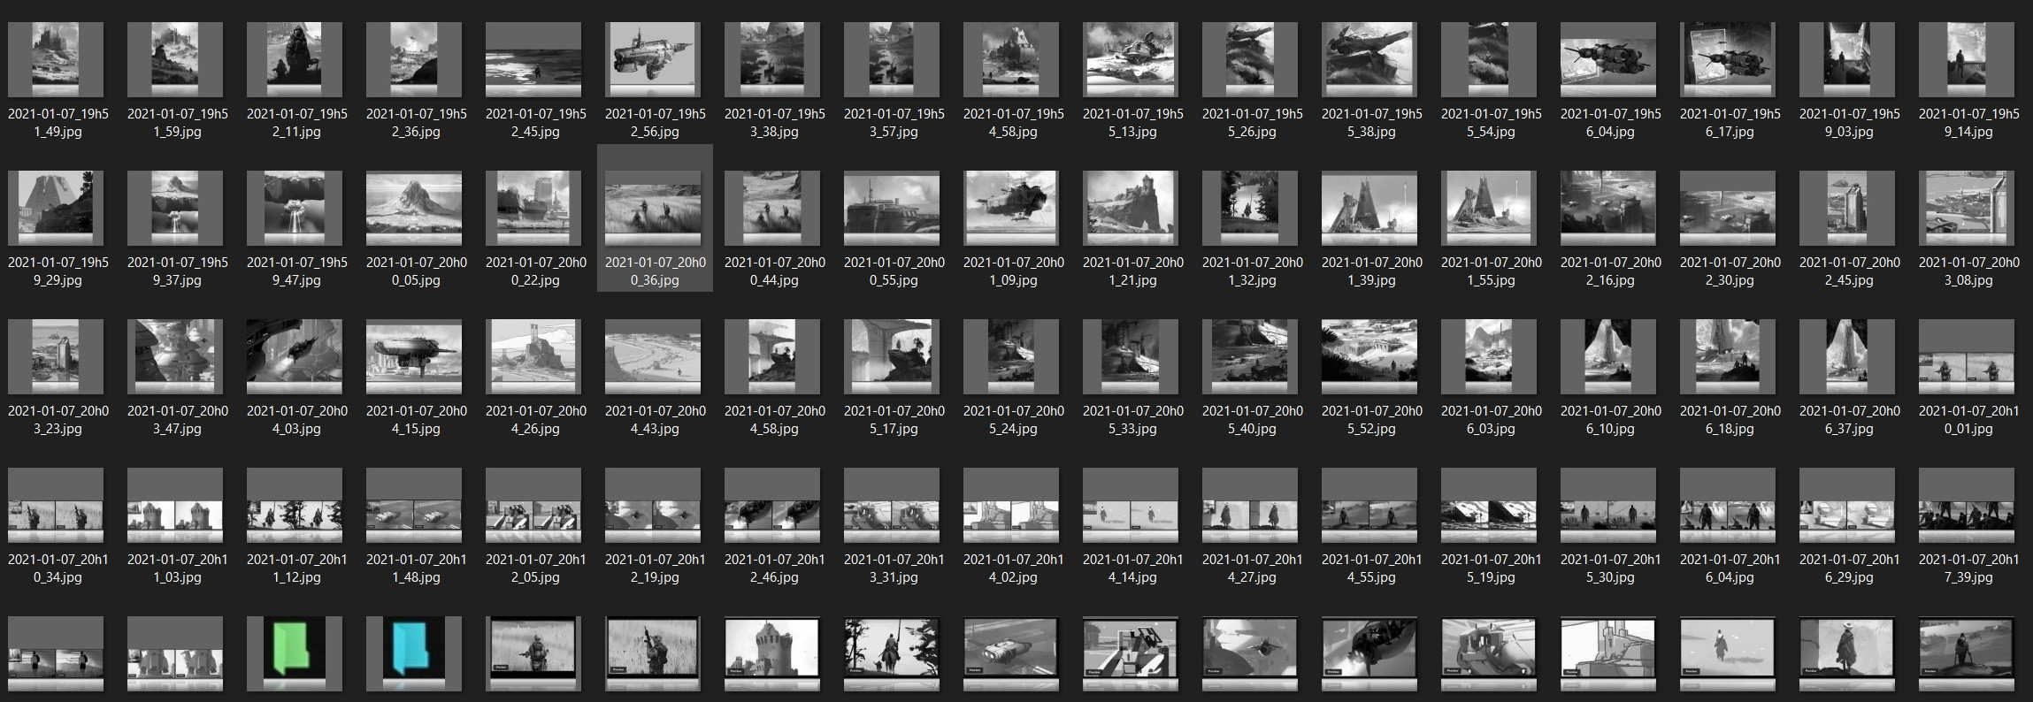Select the label 2021-01-07_20h03_47.jpg
2033x702 pixels.
(178, 420)
